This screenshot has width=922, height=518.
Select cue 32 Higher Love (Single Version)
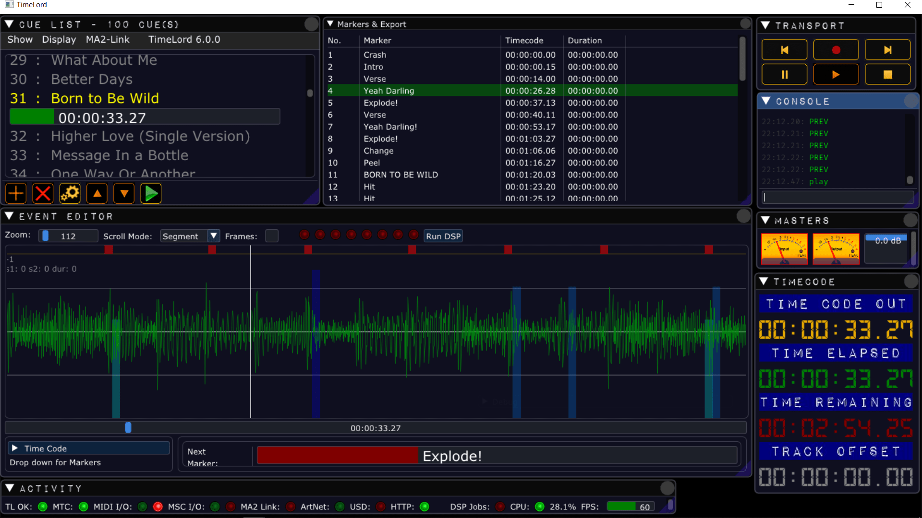click(x=150, y=136)
